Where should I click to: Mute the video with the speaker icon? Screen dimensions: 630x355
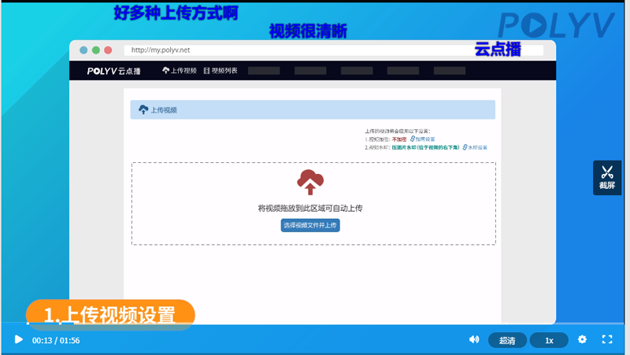pos(474,339)
